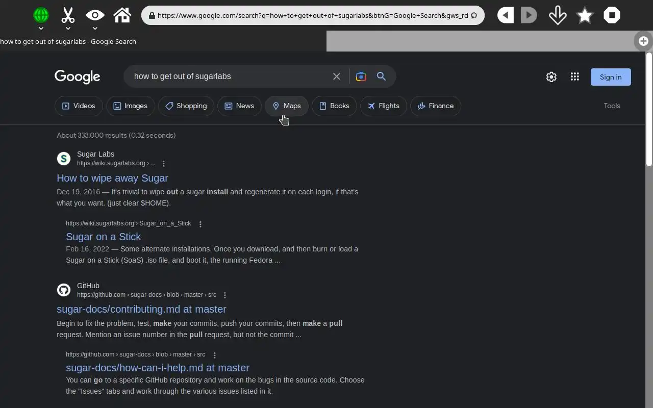Screen dimensions: 653x408
Task: Add a new browser tab
Action: pos(643,41)
